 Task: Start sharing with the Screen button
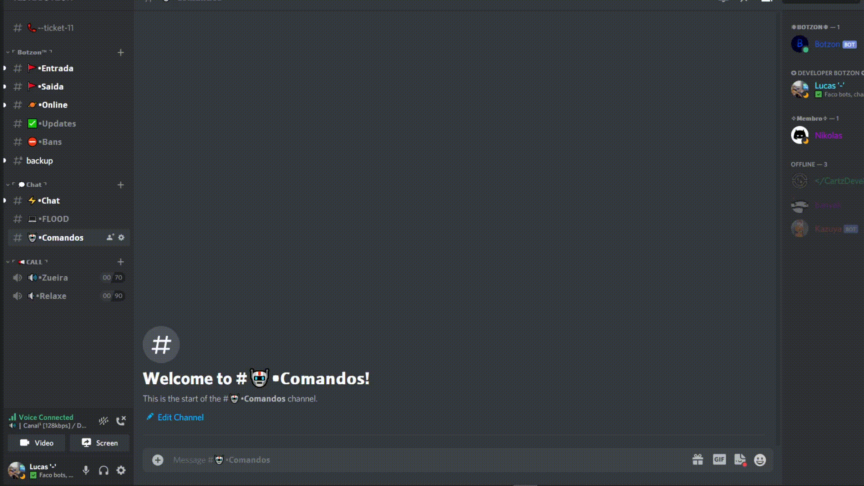click(x=99, y=443)
